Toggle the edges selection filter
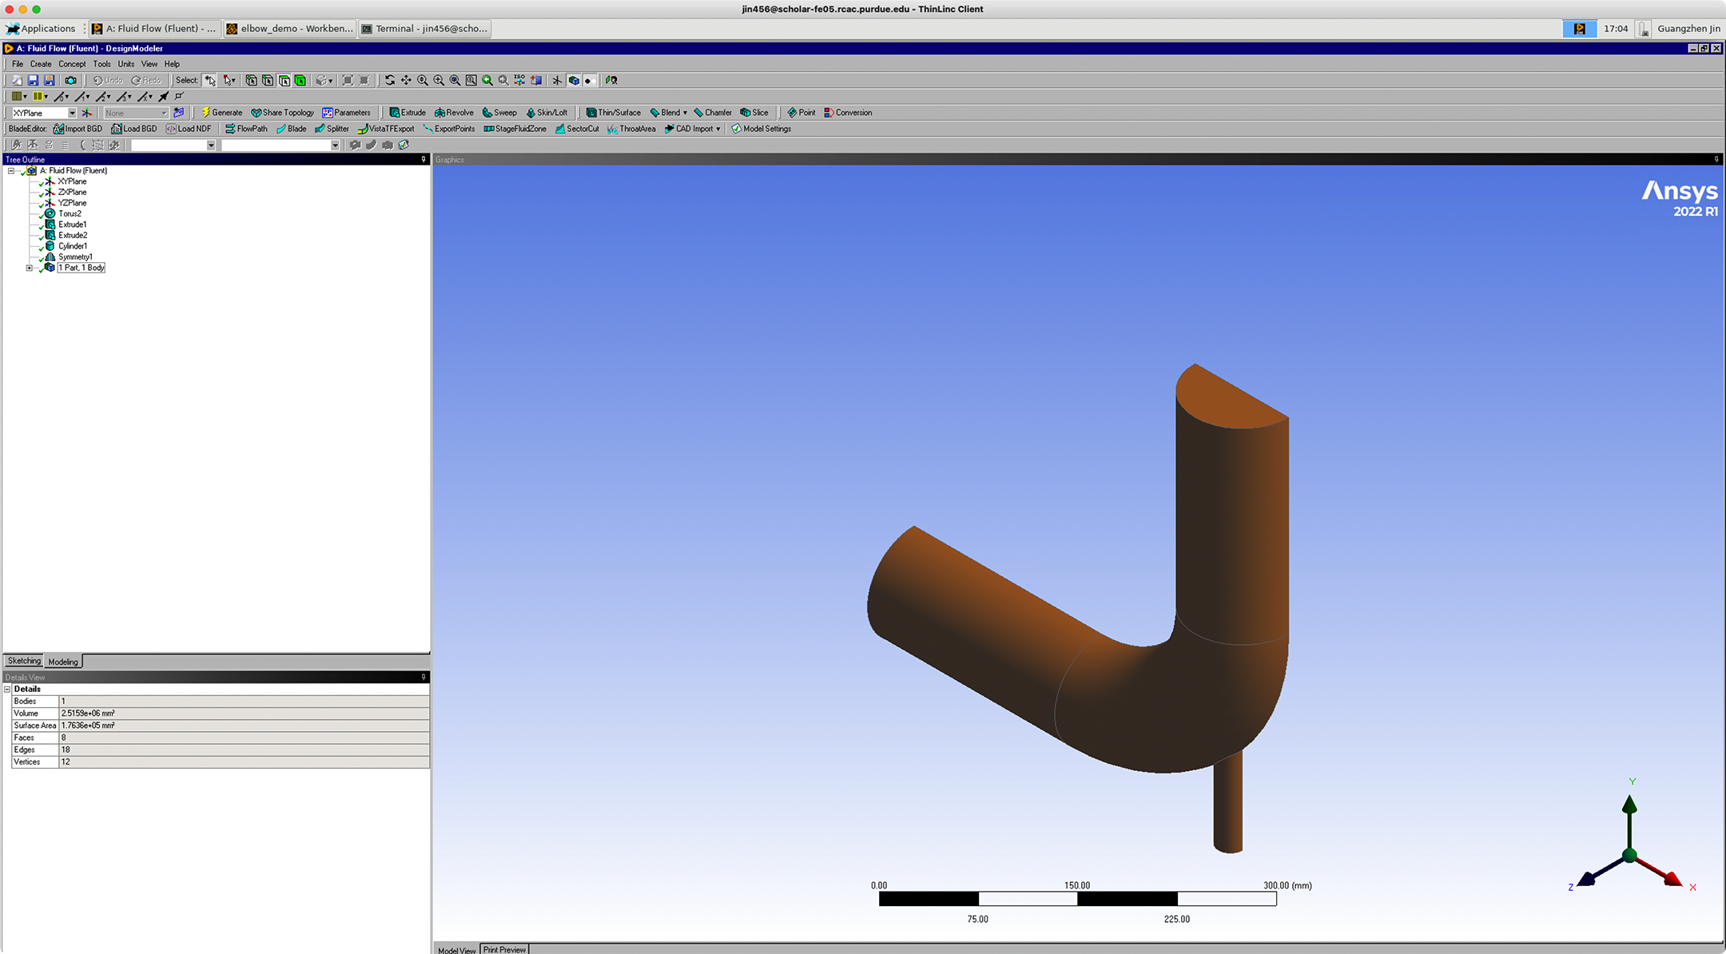This screenshot has width=1726, height=954. [268, 80]
